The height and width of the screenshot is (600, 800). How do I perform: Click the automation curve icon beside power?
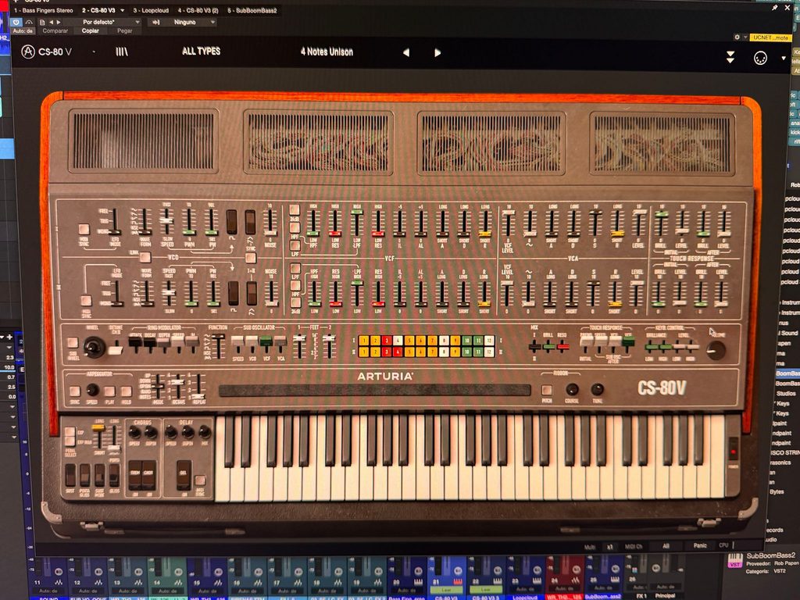[x=29, y=22]
